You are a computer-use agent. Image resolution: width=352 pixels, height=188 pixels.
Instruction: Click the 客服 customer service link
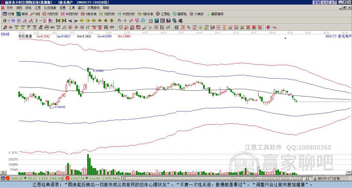[x=317, y=2]
